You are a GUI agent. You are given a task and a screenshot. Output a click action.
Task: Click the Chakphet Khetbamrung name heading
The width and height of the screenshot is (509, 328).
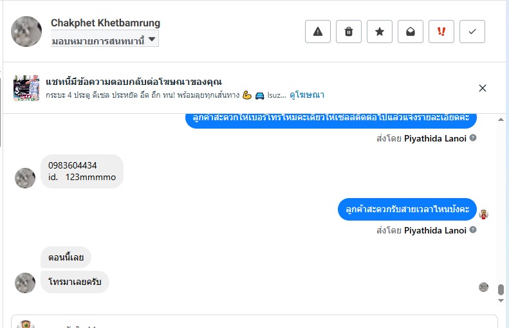[106, 23]
